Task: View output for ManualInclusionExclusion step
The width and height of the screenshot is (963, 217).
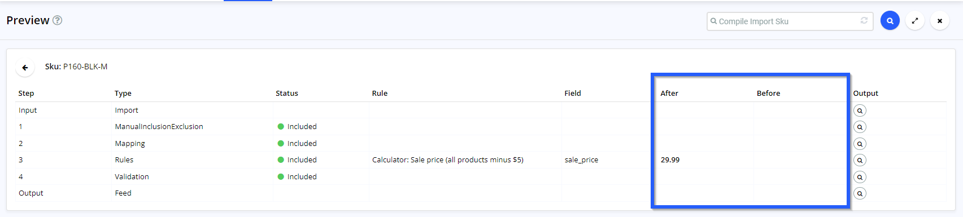Action: point(860,127)
